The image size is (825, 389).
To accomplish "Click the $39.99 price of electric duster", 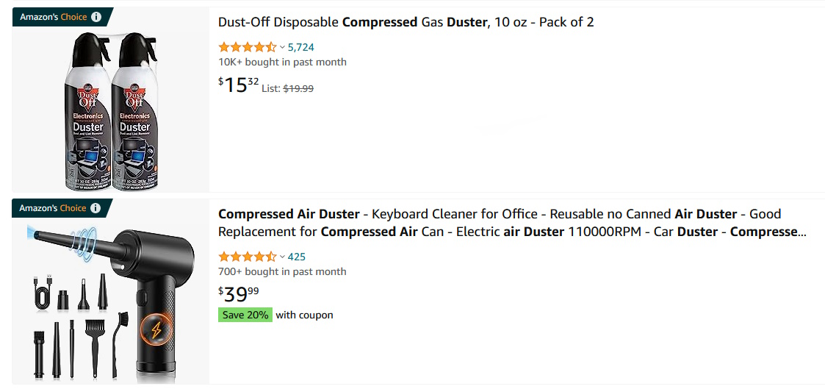I will (238, 294).
